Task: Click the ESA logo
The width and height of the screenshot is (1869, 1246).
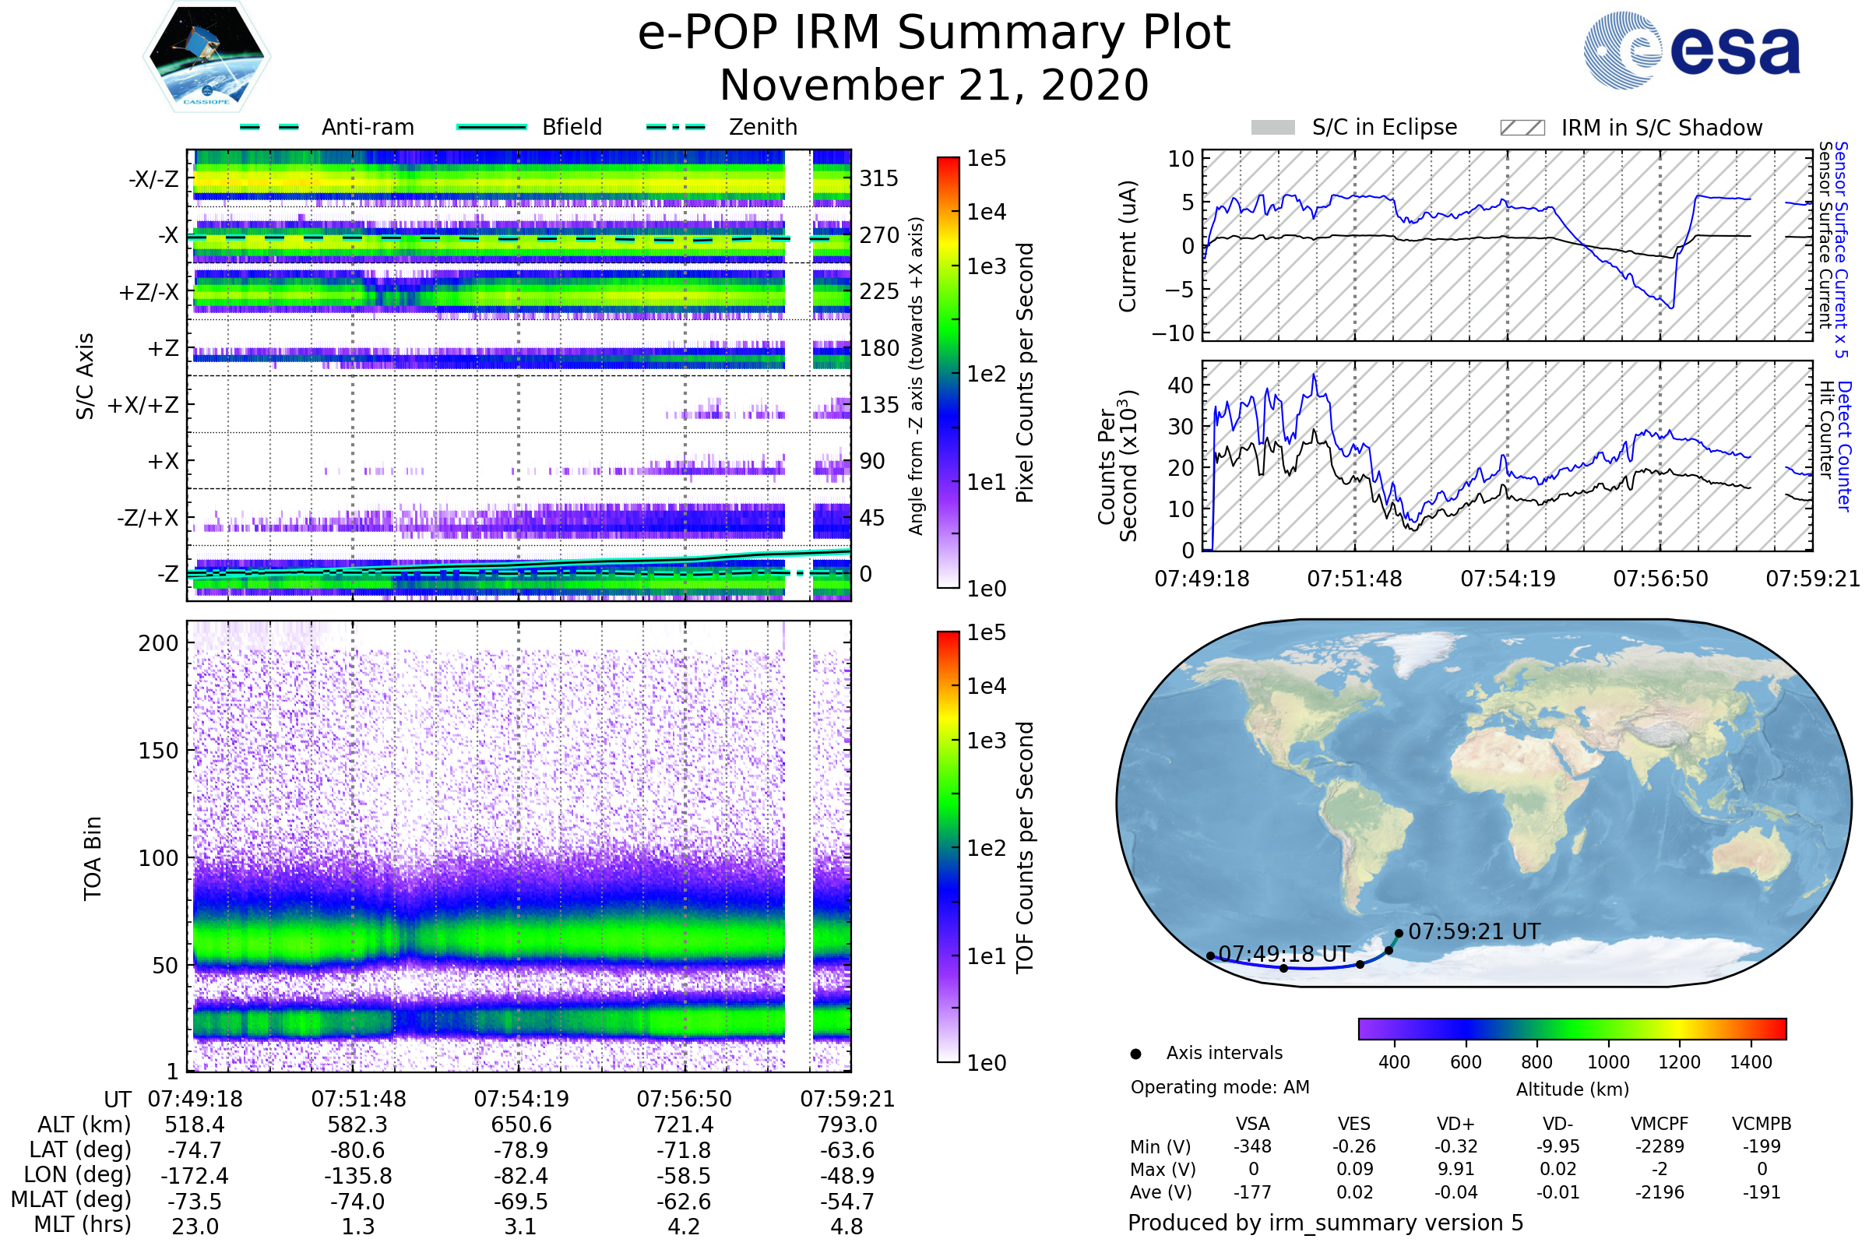Action: pos(1691,51)
